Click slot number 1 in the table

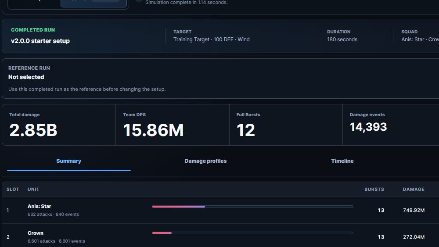coord(8,210)
